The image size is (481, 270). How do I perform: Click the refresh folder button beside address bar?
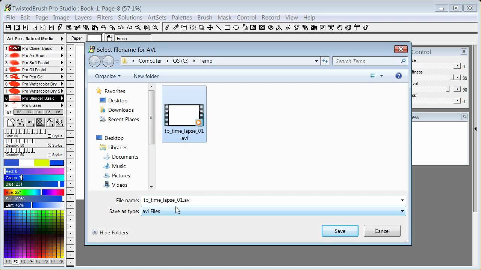(325, 61)
